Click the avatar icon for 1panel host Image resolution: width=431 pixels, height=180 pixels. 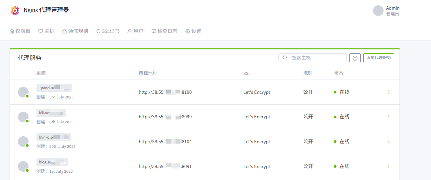coord(23,92)
